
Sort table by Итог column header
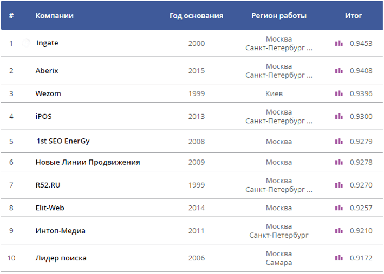tap(354, 16)
